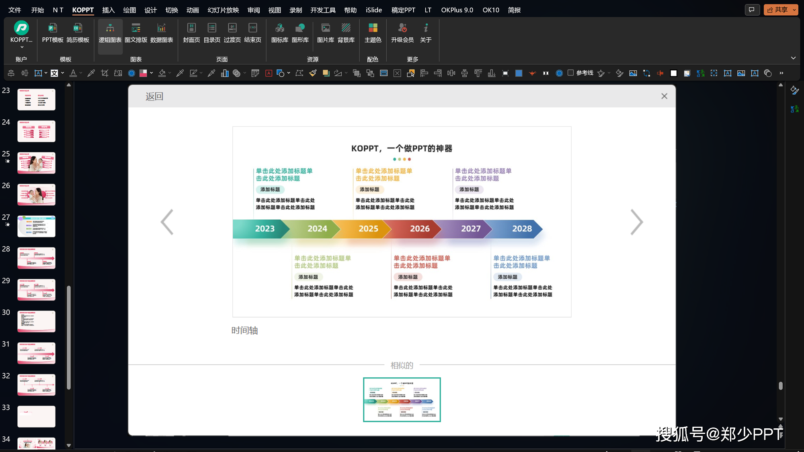Click the text box icon in quick toolbar
This screenshot has width=804, height=452.
(38, 73)
